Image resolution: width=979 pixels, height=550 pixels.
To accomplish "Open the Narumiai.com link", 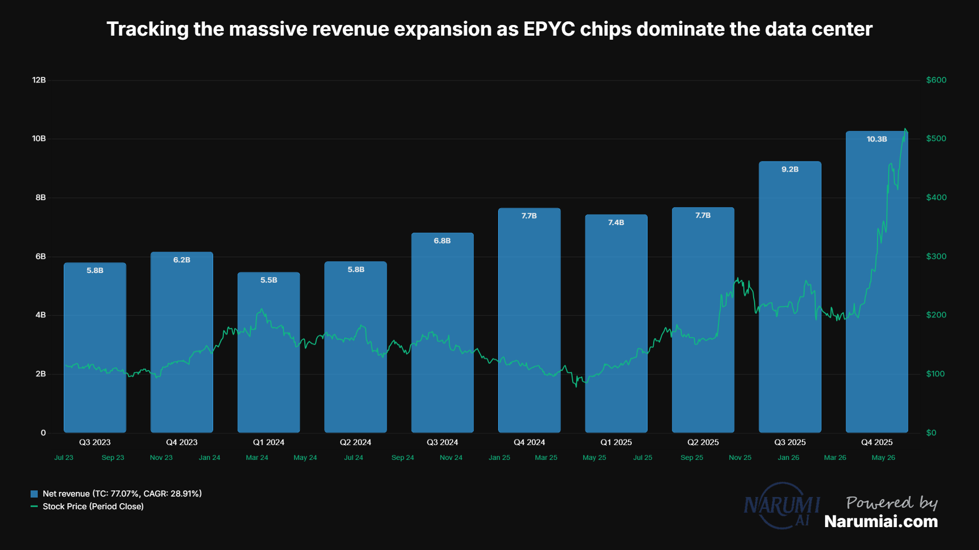I will [x=881, y=521].
